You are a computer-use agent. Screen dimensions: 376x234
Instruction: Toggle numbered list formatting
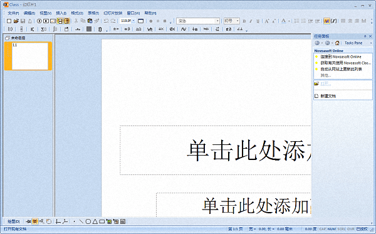coord(296,21)
